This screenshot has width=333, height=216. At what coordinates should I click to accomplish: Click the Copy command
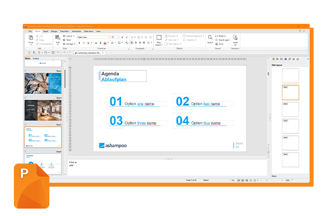(40, 40)
